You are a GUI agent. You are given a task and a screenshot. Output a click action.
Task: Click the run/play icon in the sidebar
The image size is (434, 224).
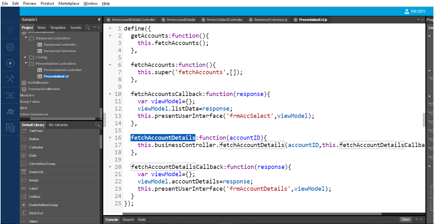click(10, 63)
